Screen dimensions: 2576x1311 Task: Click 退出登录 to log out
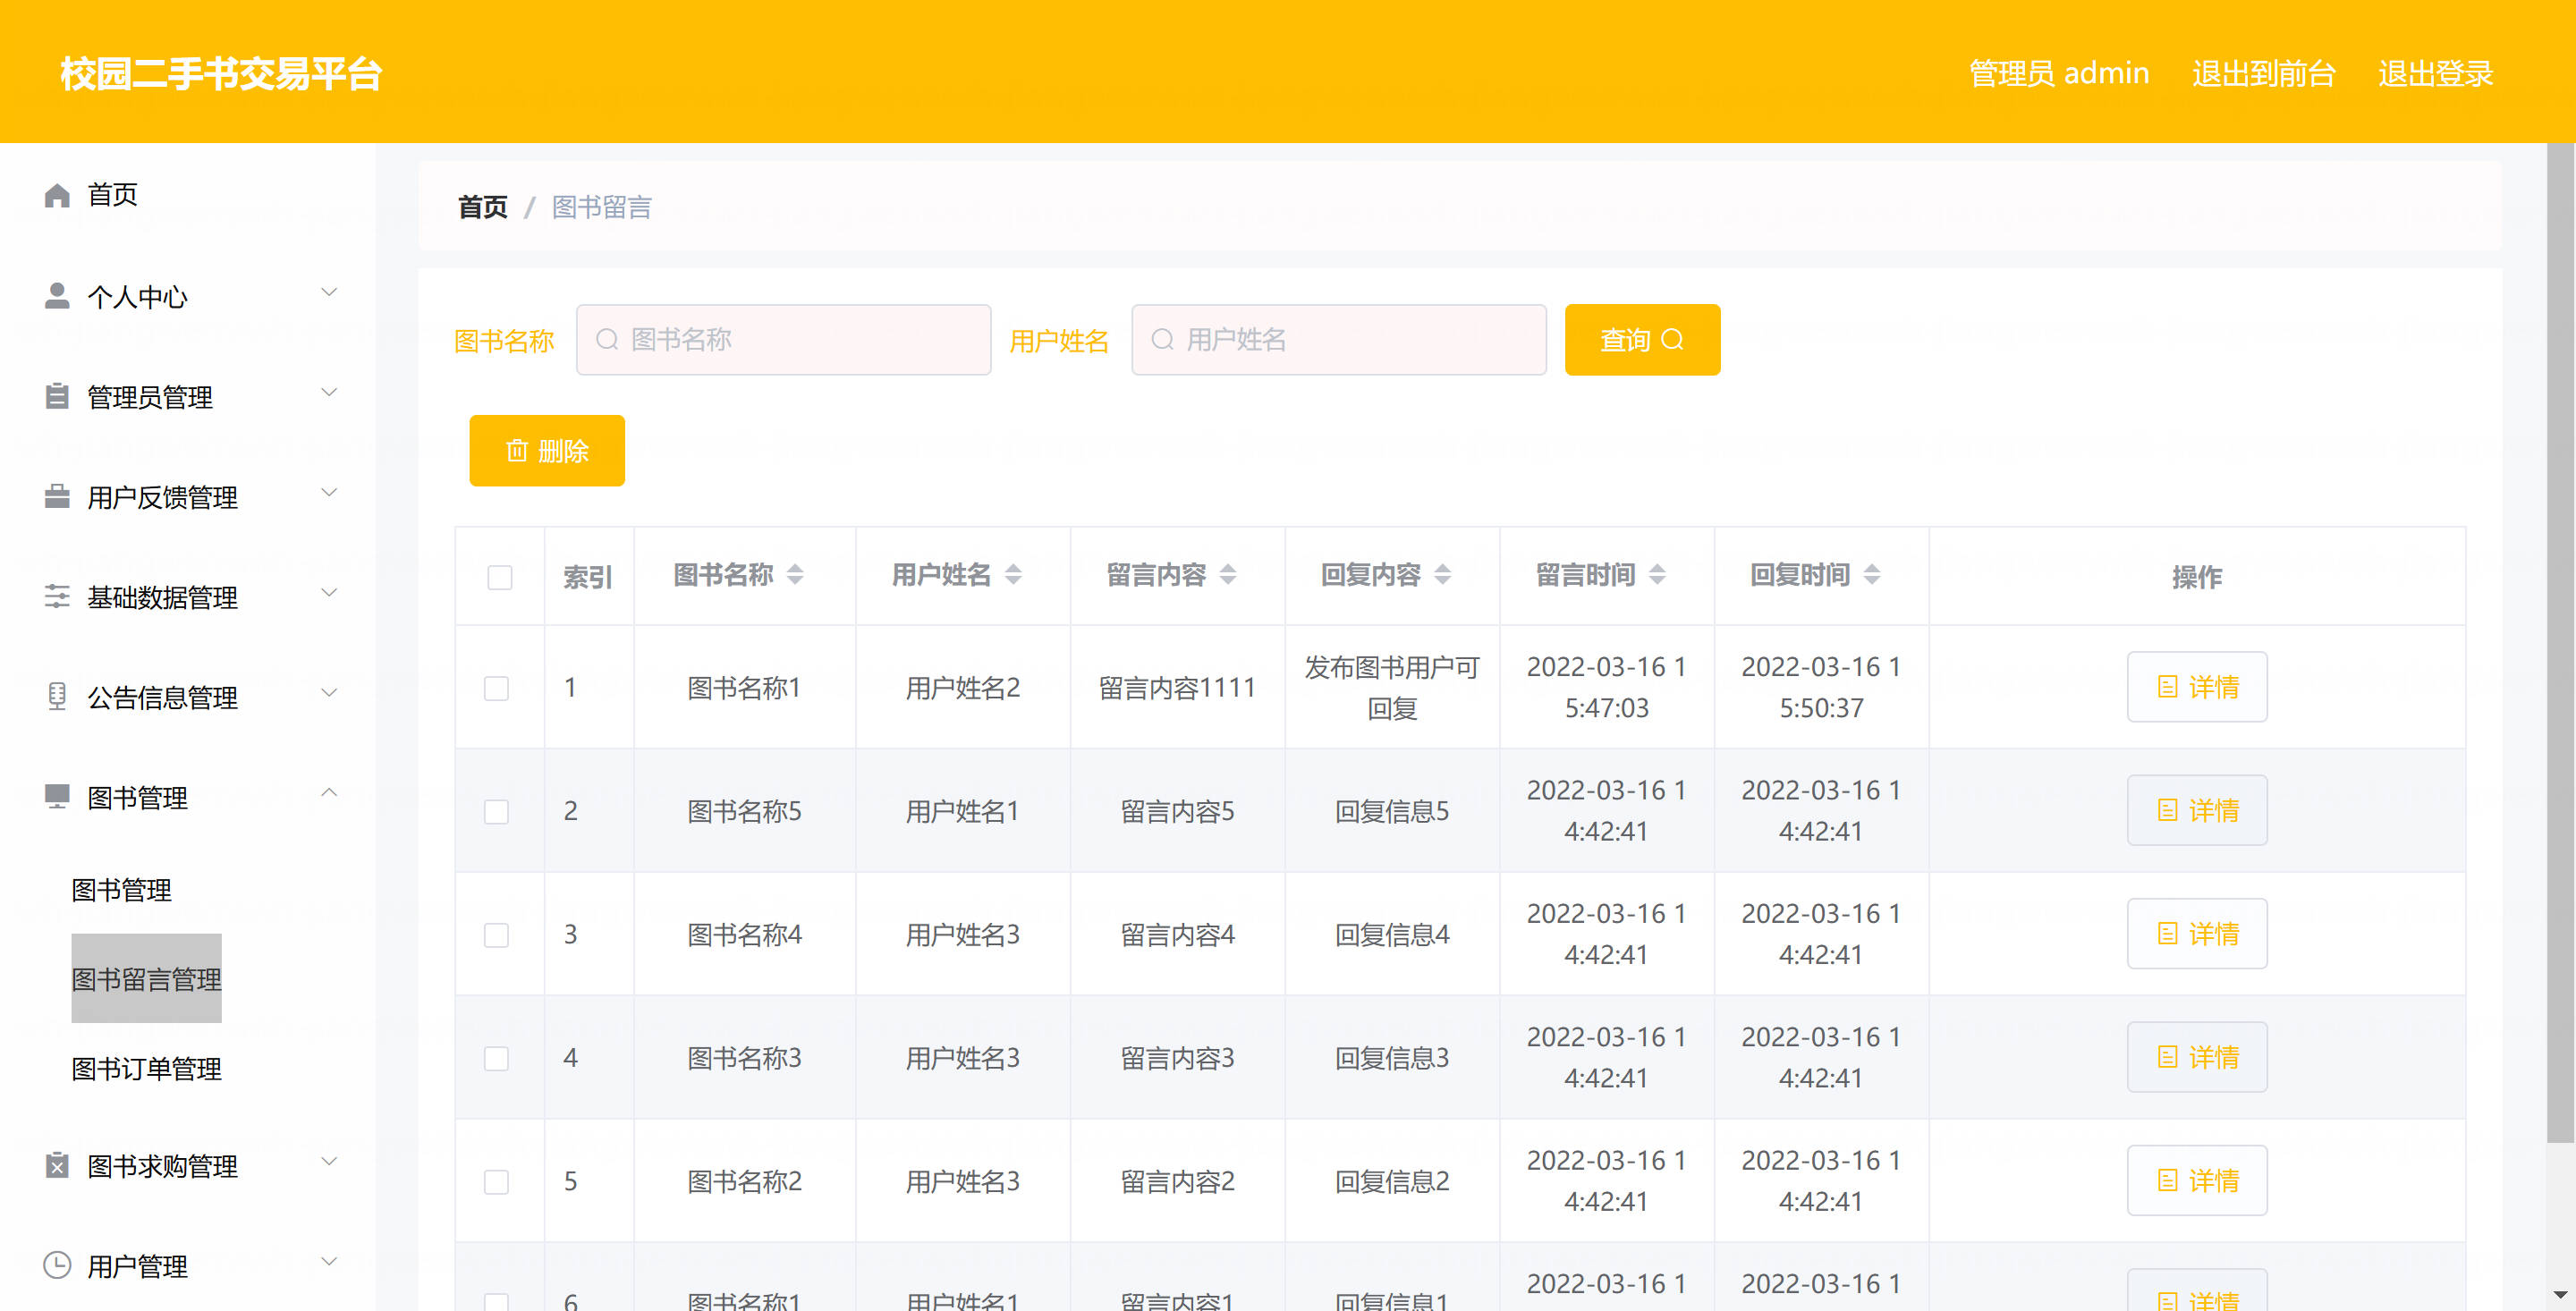click(x=2435, y=74)
